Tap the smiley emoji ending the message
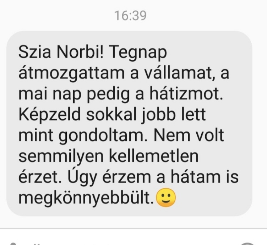This screenshot has height=245, width=267. [166, 198]
